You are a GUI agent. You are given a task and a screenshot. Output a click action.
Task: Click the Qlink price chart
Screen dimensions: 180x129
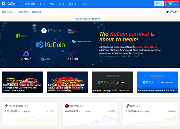click(150, 121)
